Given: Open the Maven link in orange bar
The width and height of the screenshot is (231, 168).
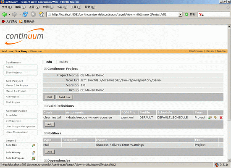Looking at the screenshot, I should (210, 51).
